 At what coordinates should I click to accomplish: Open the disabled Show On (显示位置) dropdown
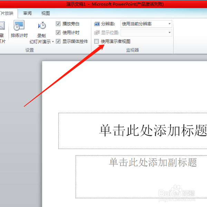(x=146, y=33)
